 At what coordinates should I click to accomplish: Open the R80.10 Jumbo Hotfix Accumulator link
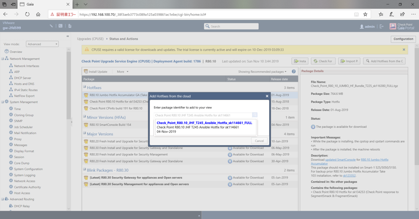pyautogui.click(x=350, y=161)
